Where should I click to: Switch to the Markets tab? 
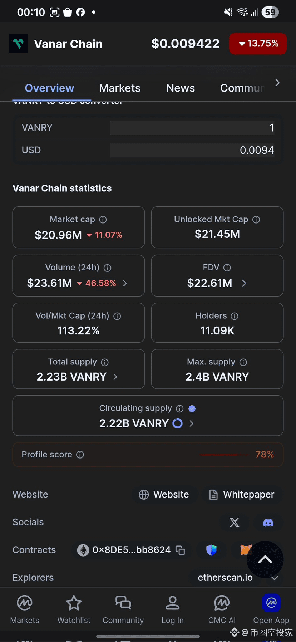120,88
